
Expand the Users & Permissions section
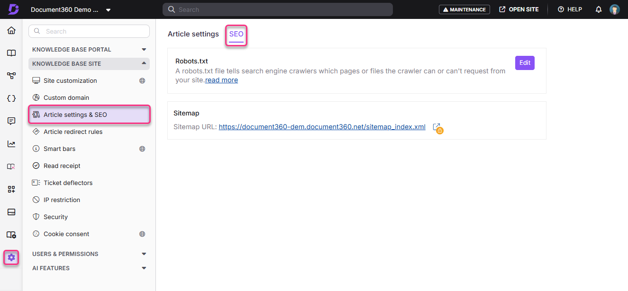[x=144, y=254]
